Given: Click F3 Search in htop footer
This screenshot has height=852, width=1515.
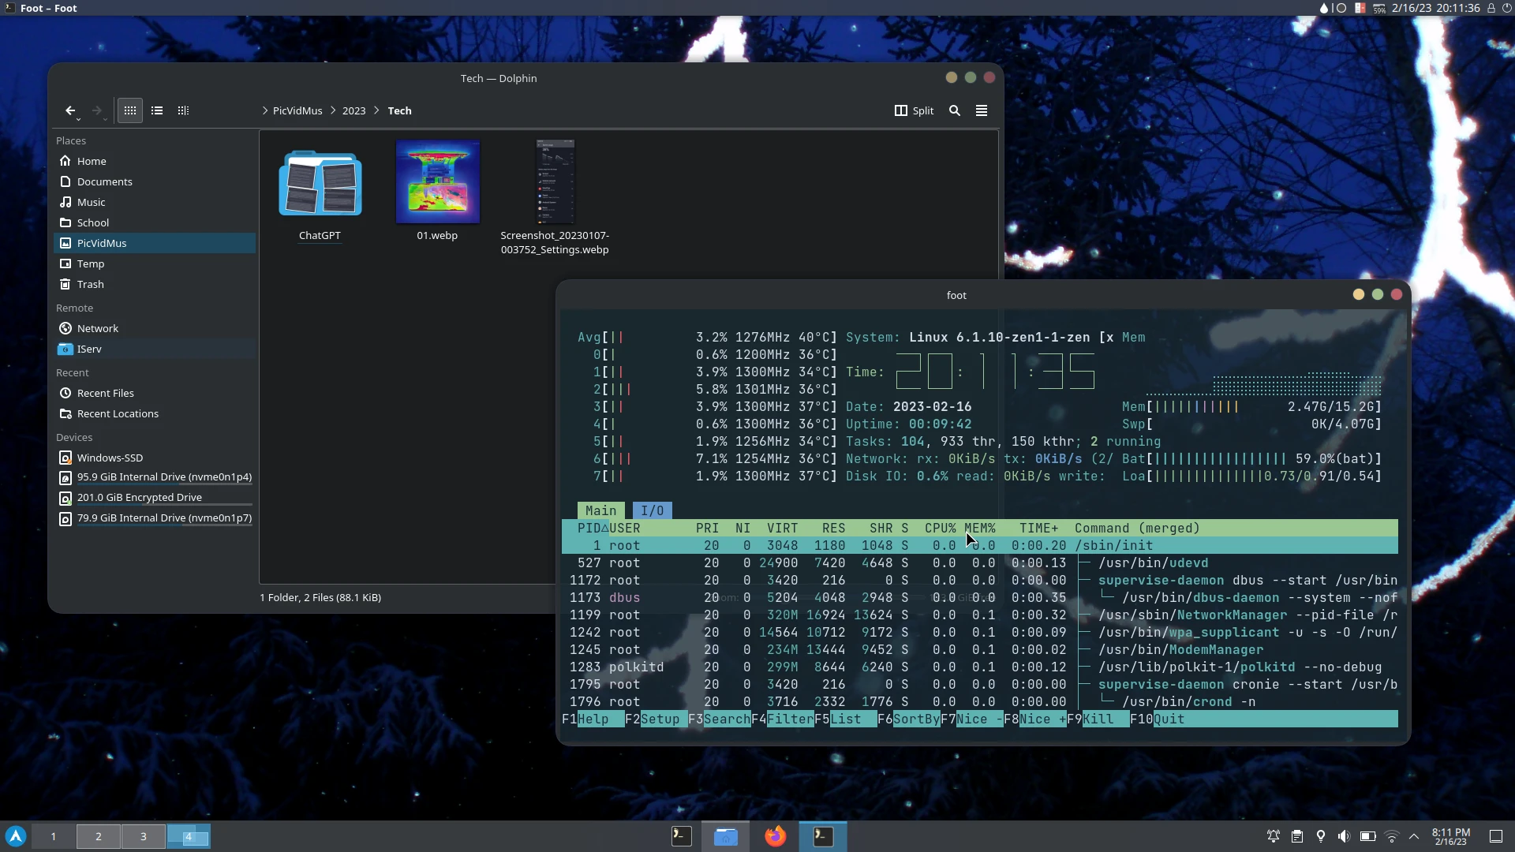Looking at the screenshot, I should click(719, 719).
